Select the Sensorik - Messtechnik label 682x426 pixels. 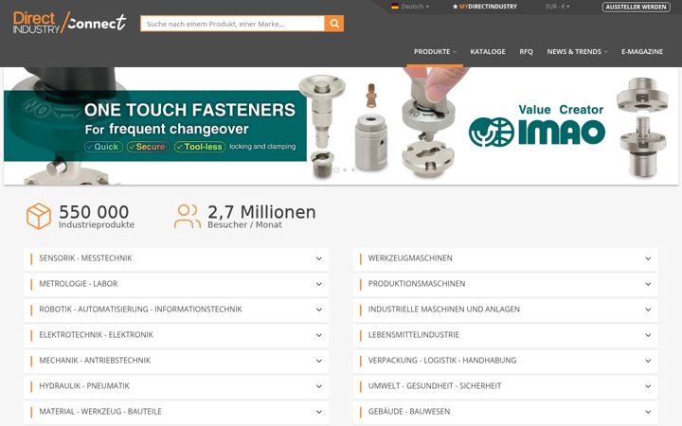pos(85,258)
